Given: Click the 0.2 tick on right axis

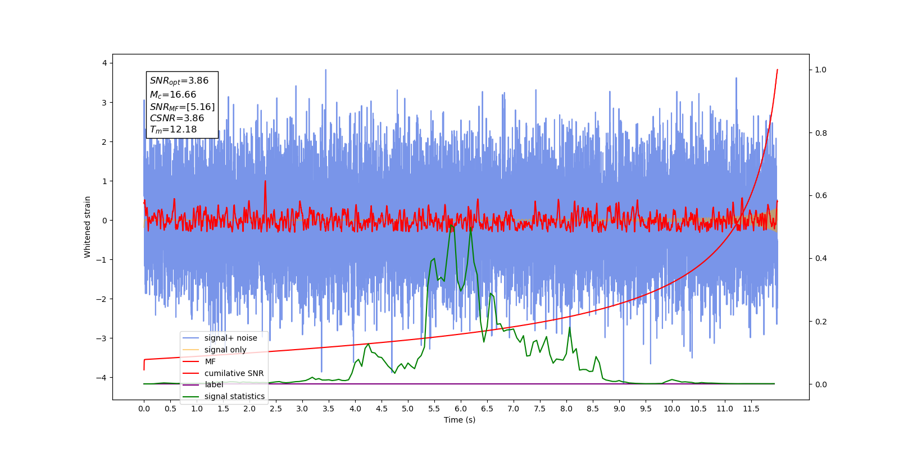Looking at the screenshot, I should pos(820,321).
